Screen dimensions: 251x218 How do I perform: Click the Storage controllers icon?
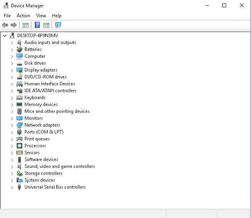click(x=20, y=173)
